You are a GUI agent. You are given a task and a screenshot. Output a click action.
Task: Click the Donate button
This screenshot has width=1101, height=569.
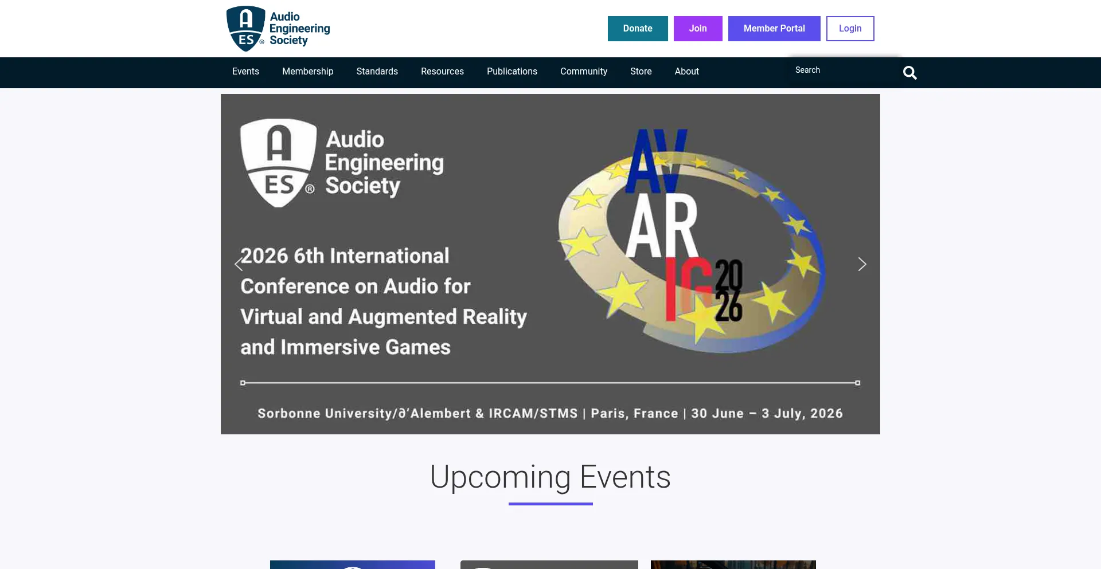click(638, 29)
